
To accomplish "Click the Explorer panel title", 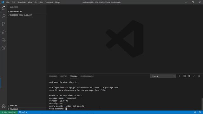I will 14,7.
